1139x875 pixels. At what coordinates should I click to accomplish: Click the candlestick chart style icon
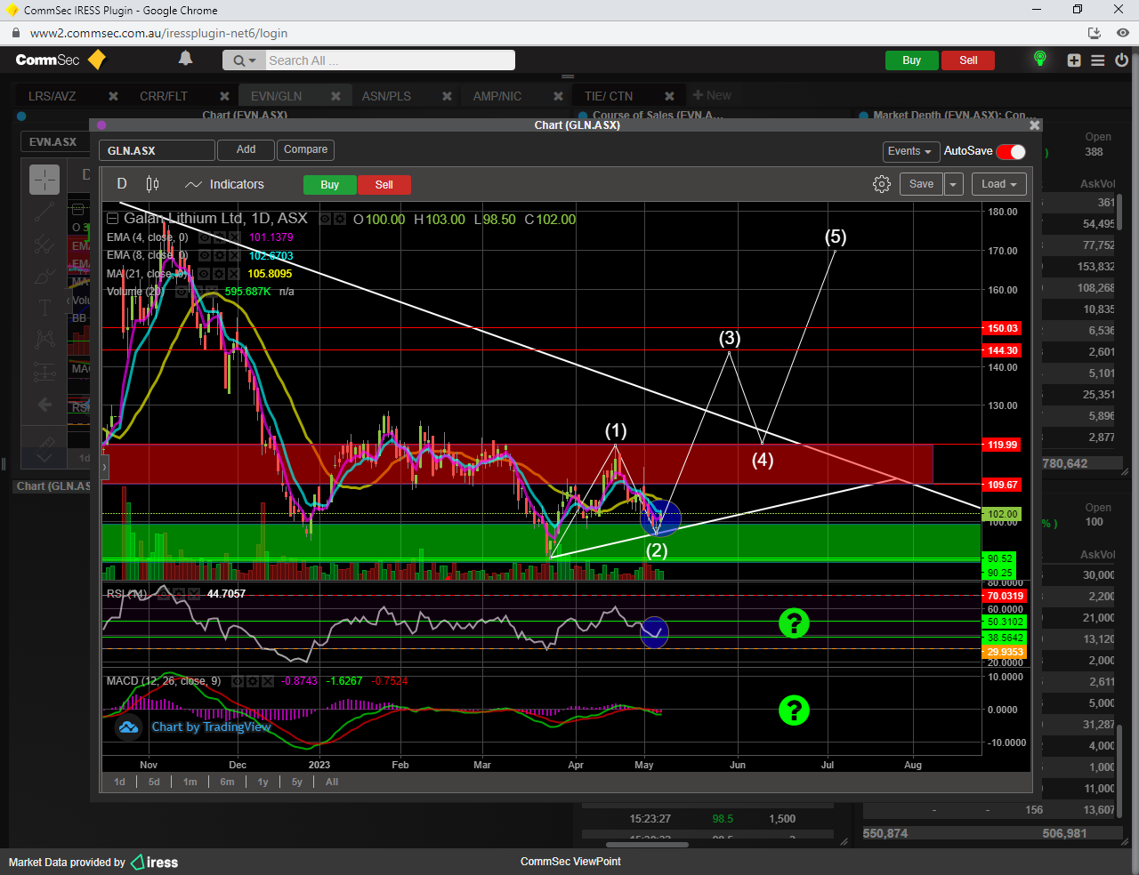pyautogui.click(x=152, y=184)
